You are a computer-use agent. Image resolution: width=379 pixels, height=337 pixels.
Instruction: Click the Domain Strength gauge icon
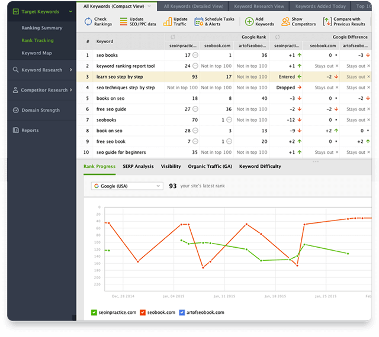[x=16, y=110]
